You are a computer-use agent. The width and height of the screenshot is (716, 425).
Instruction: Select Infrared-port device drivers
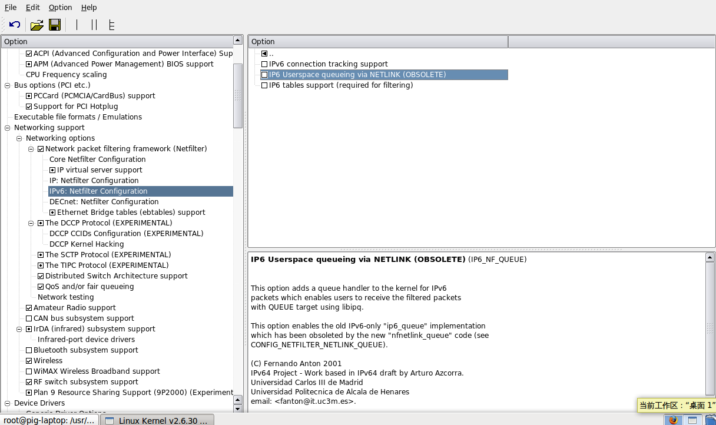coord(87,340)
